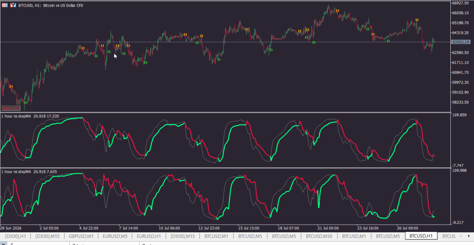474x245 pixels.
Task: Click the 15 Jul 15:00 time label
Action: tap(249, 228)
